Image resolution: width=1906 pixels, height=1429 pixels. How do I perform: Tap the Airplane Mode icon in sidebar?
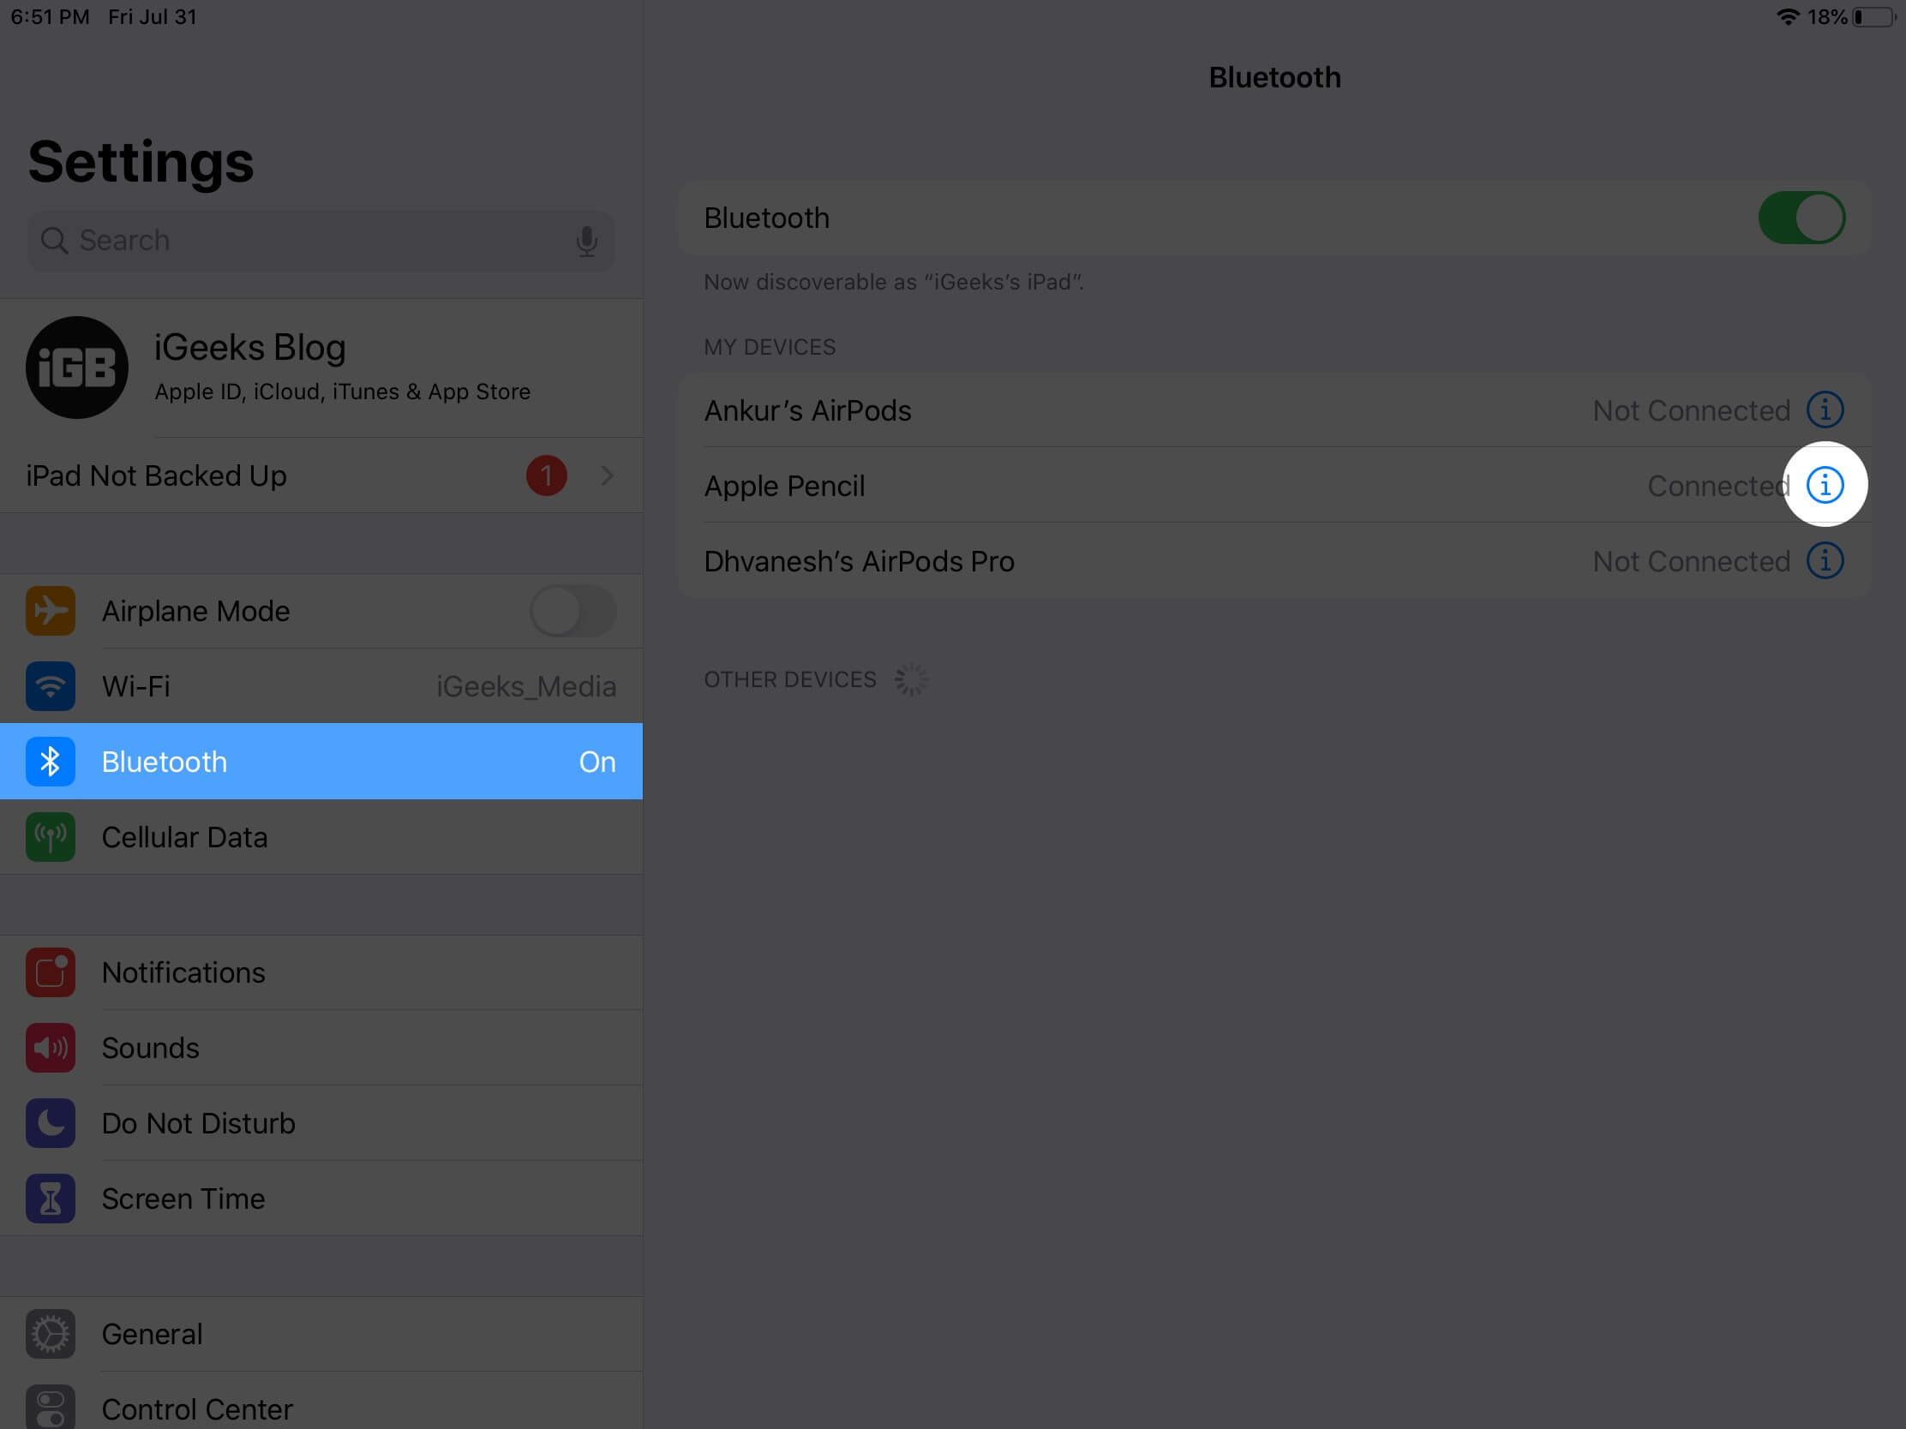tap(52, 609)
